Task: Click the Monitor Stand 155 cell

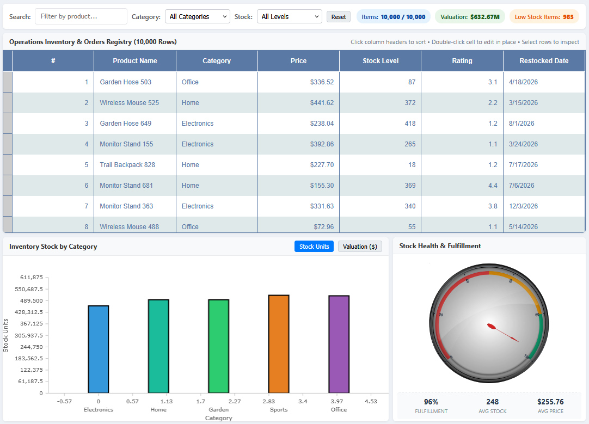Action: coord(135,144)
